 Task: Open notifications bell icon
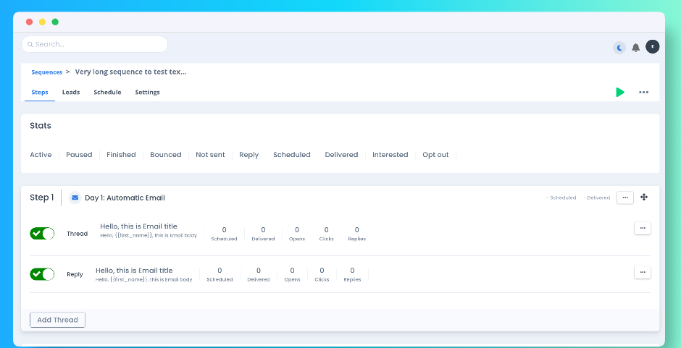pyautogui.click(x=636, y=48)
